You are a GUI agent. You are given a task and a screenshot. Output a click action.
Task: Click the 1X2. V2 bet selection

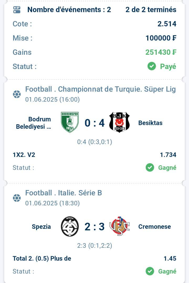pos(24,155)
